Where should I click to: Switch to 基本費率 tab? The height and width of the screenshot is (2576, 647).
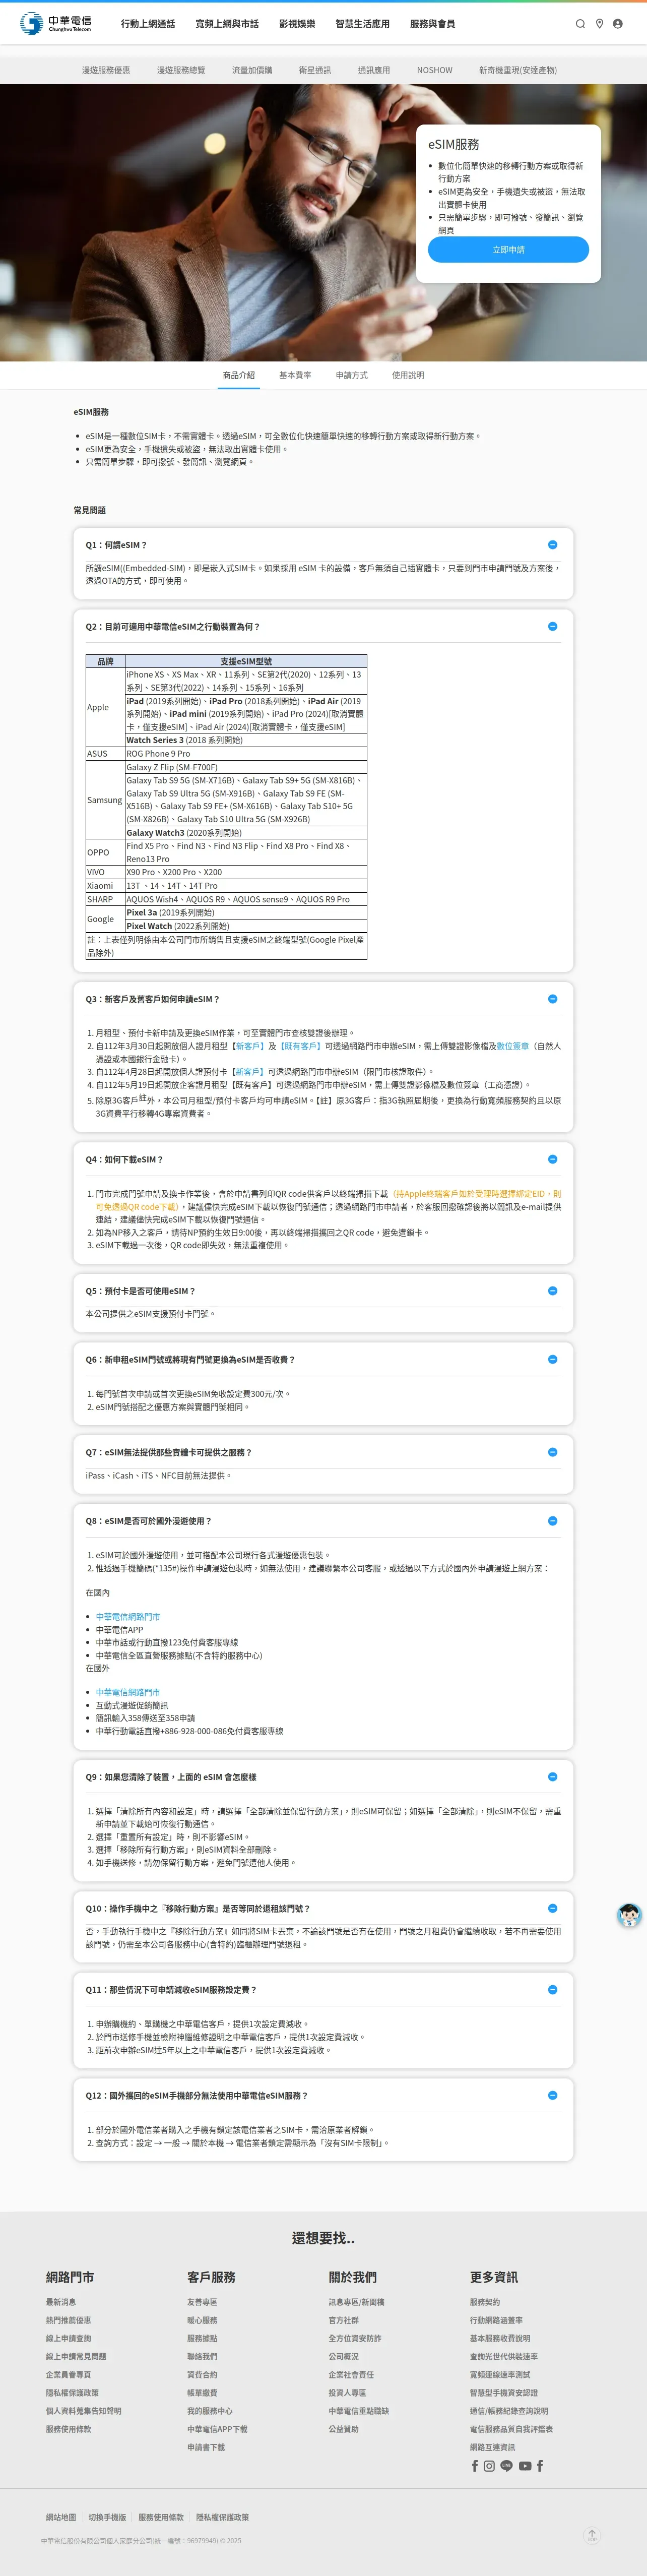(295, 375)
